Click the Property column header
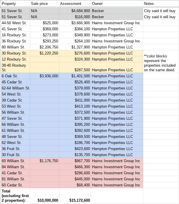This screenshot has height=204, width=179. click(x=9, y=4)
